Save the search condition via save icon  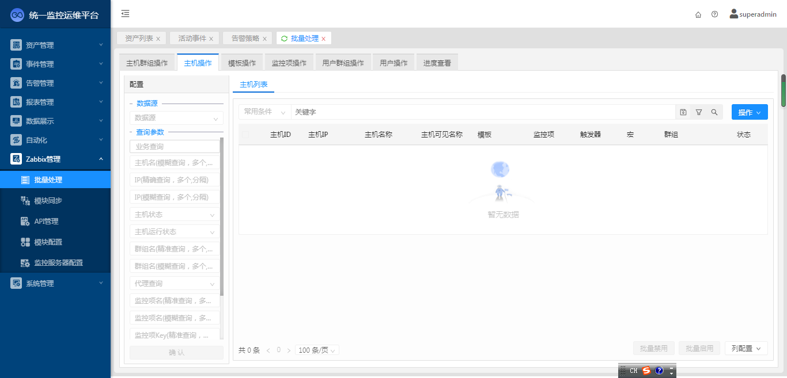683,112
